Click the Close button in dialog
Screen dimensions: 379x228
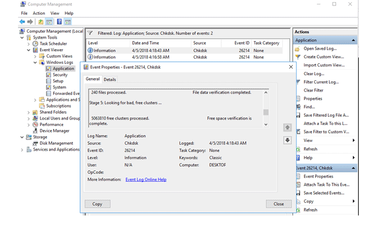(279, 204)
